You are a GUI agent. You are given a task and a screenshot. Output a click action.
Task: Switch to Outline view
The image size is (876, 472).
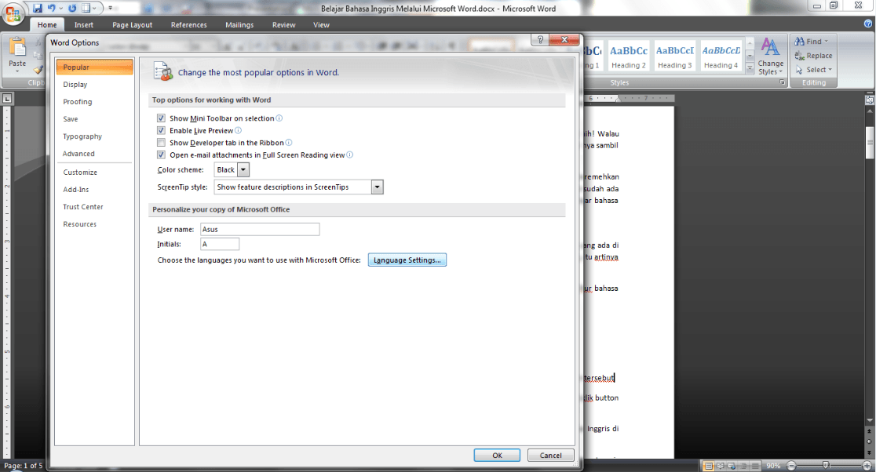click(743, 466)
